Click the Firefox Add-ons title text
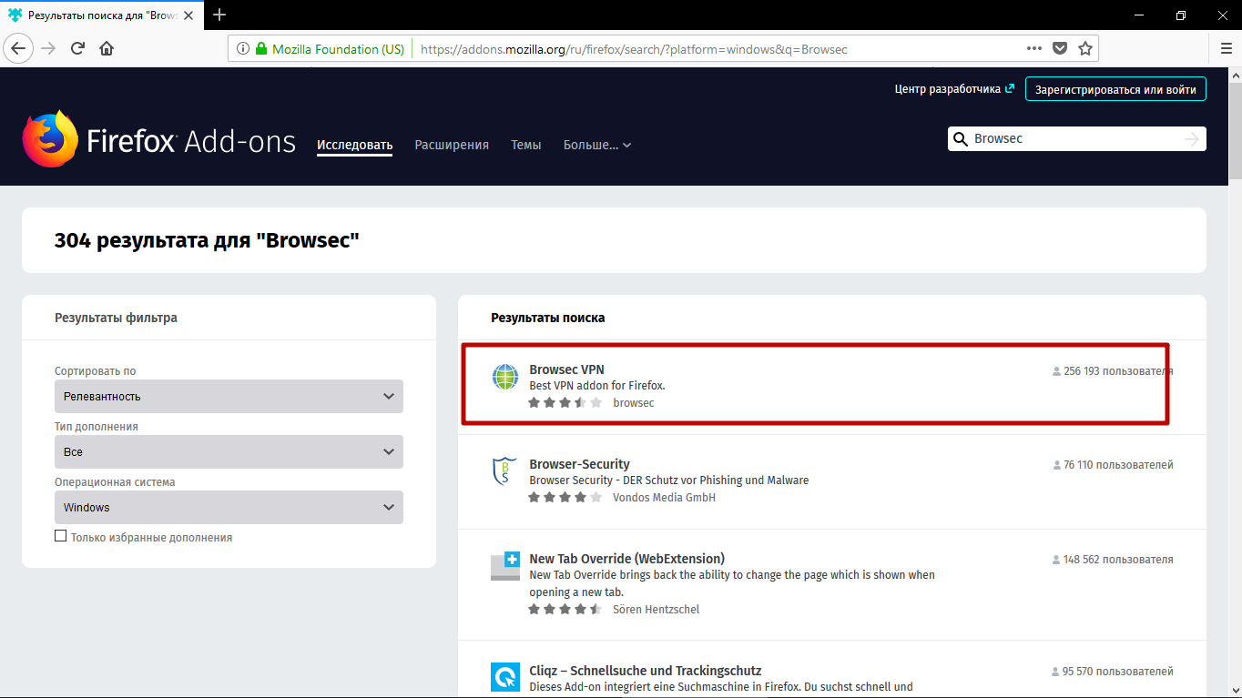 191,141
